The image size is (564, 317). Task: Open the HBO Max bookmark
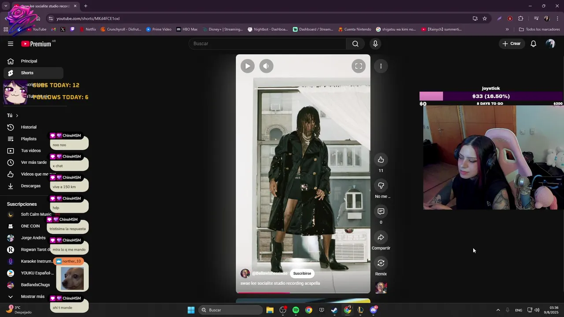click(x=187, y=29)
